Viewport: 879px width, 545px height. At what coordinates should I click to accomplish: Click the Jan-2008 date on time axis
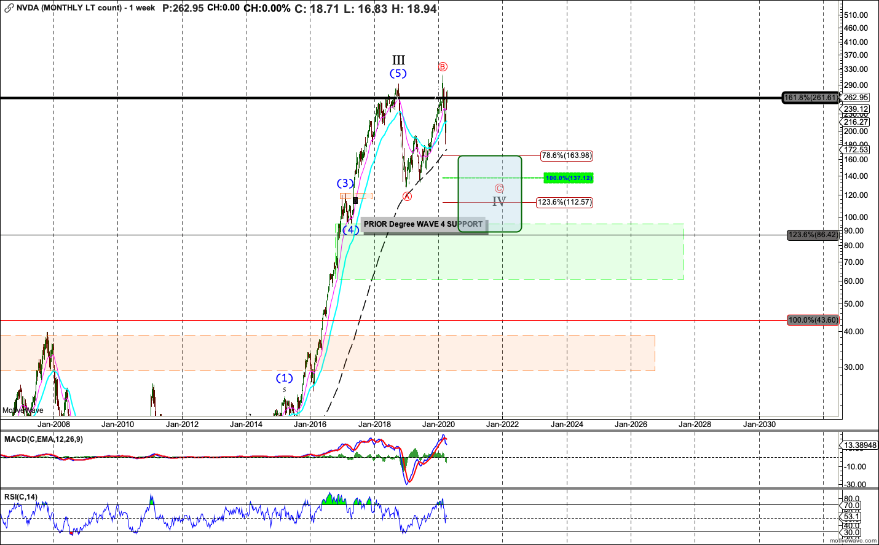click(x=53, y=424)
